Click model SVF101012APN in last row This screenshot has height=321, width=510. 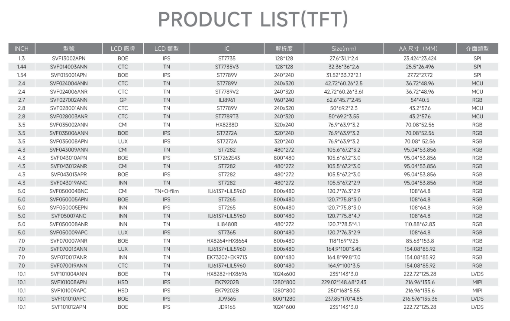(x=69, y=307)
